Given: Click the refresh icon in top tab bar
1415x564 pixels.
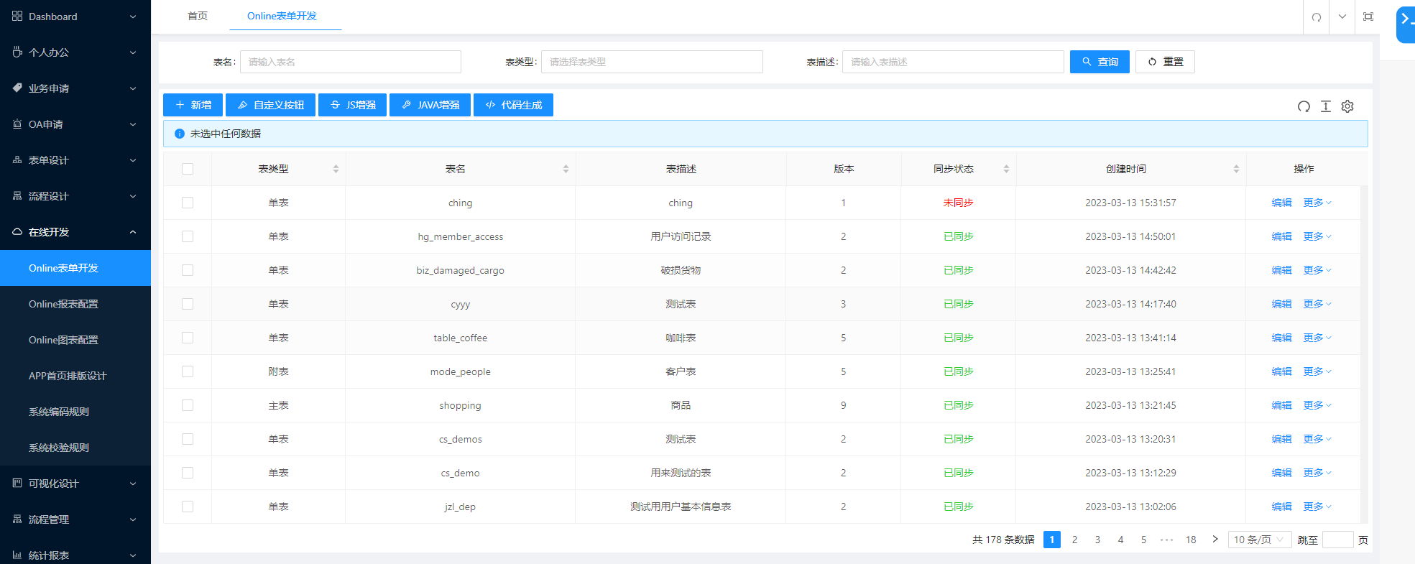Looking at the screenshot, I should pyautogui.click(x=1317, y=17).
